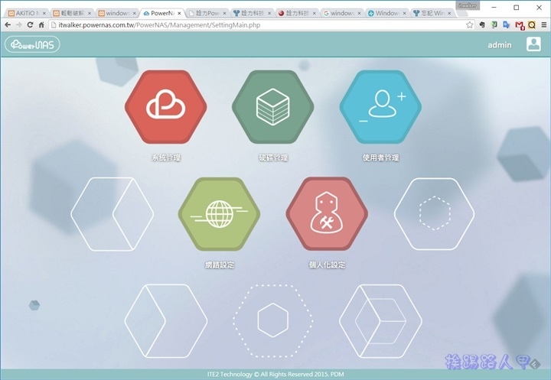Screen dimensions: 551x380
Task: Click the ITE2 Technology copyright footer text
Action: (x=275, y=375)
